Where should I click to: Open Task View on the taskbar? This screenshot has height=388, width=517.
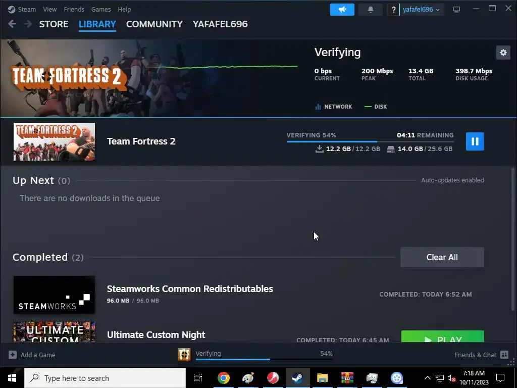pyautogui.click(x=197, y=378)
